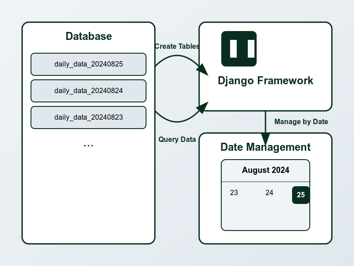This screenshot has height=266, width=354.
Task: Open the August 2024 month header
Action: 265,170
